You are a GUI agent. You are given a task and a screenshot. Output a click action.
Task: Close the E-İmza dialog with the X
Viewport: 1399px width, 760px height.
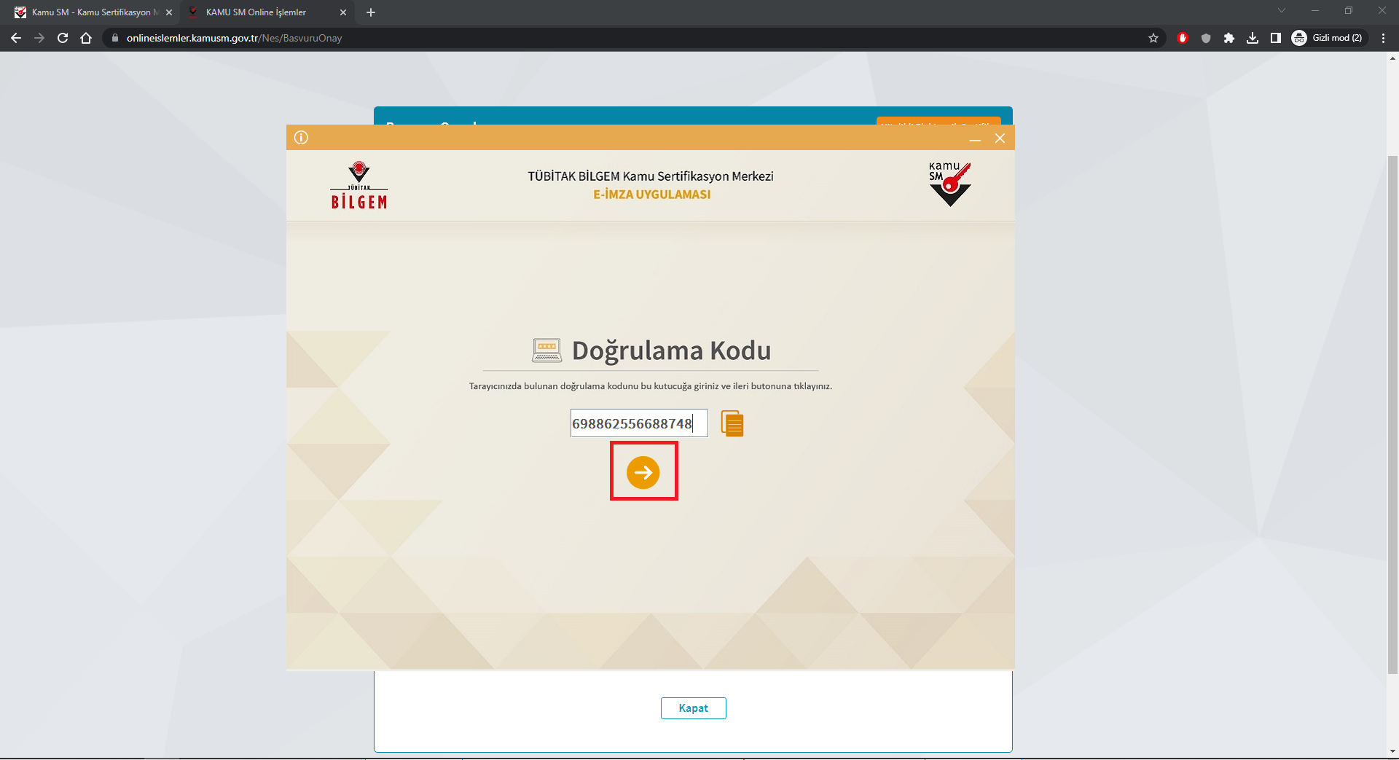tap(1000, 138)
